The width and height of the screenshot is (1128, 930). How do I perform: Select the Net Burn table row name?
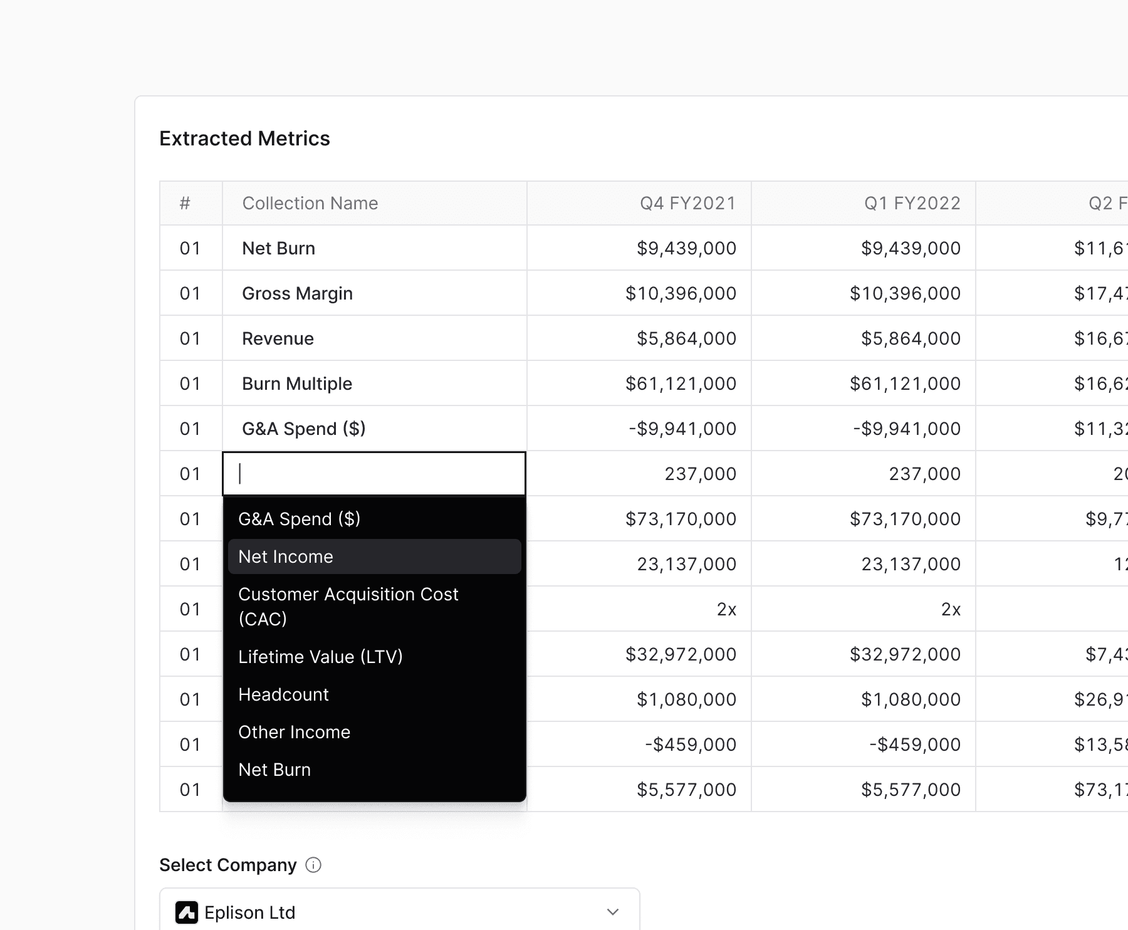tap(279, 248)
